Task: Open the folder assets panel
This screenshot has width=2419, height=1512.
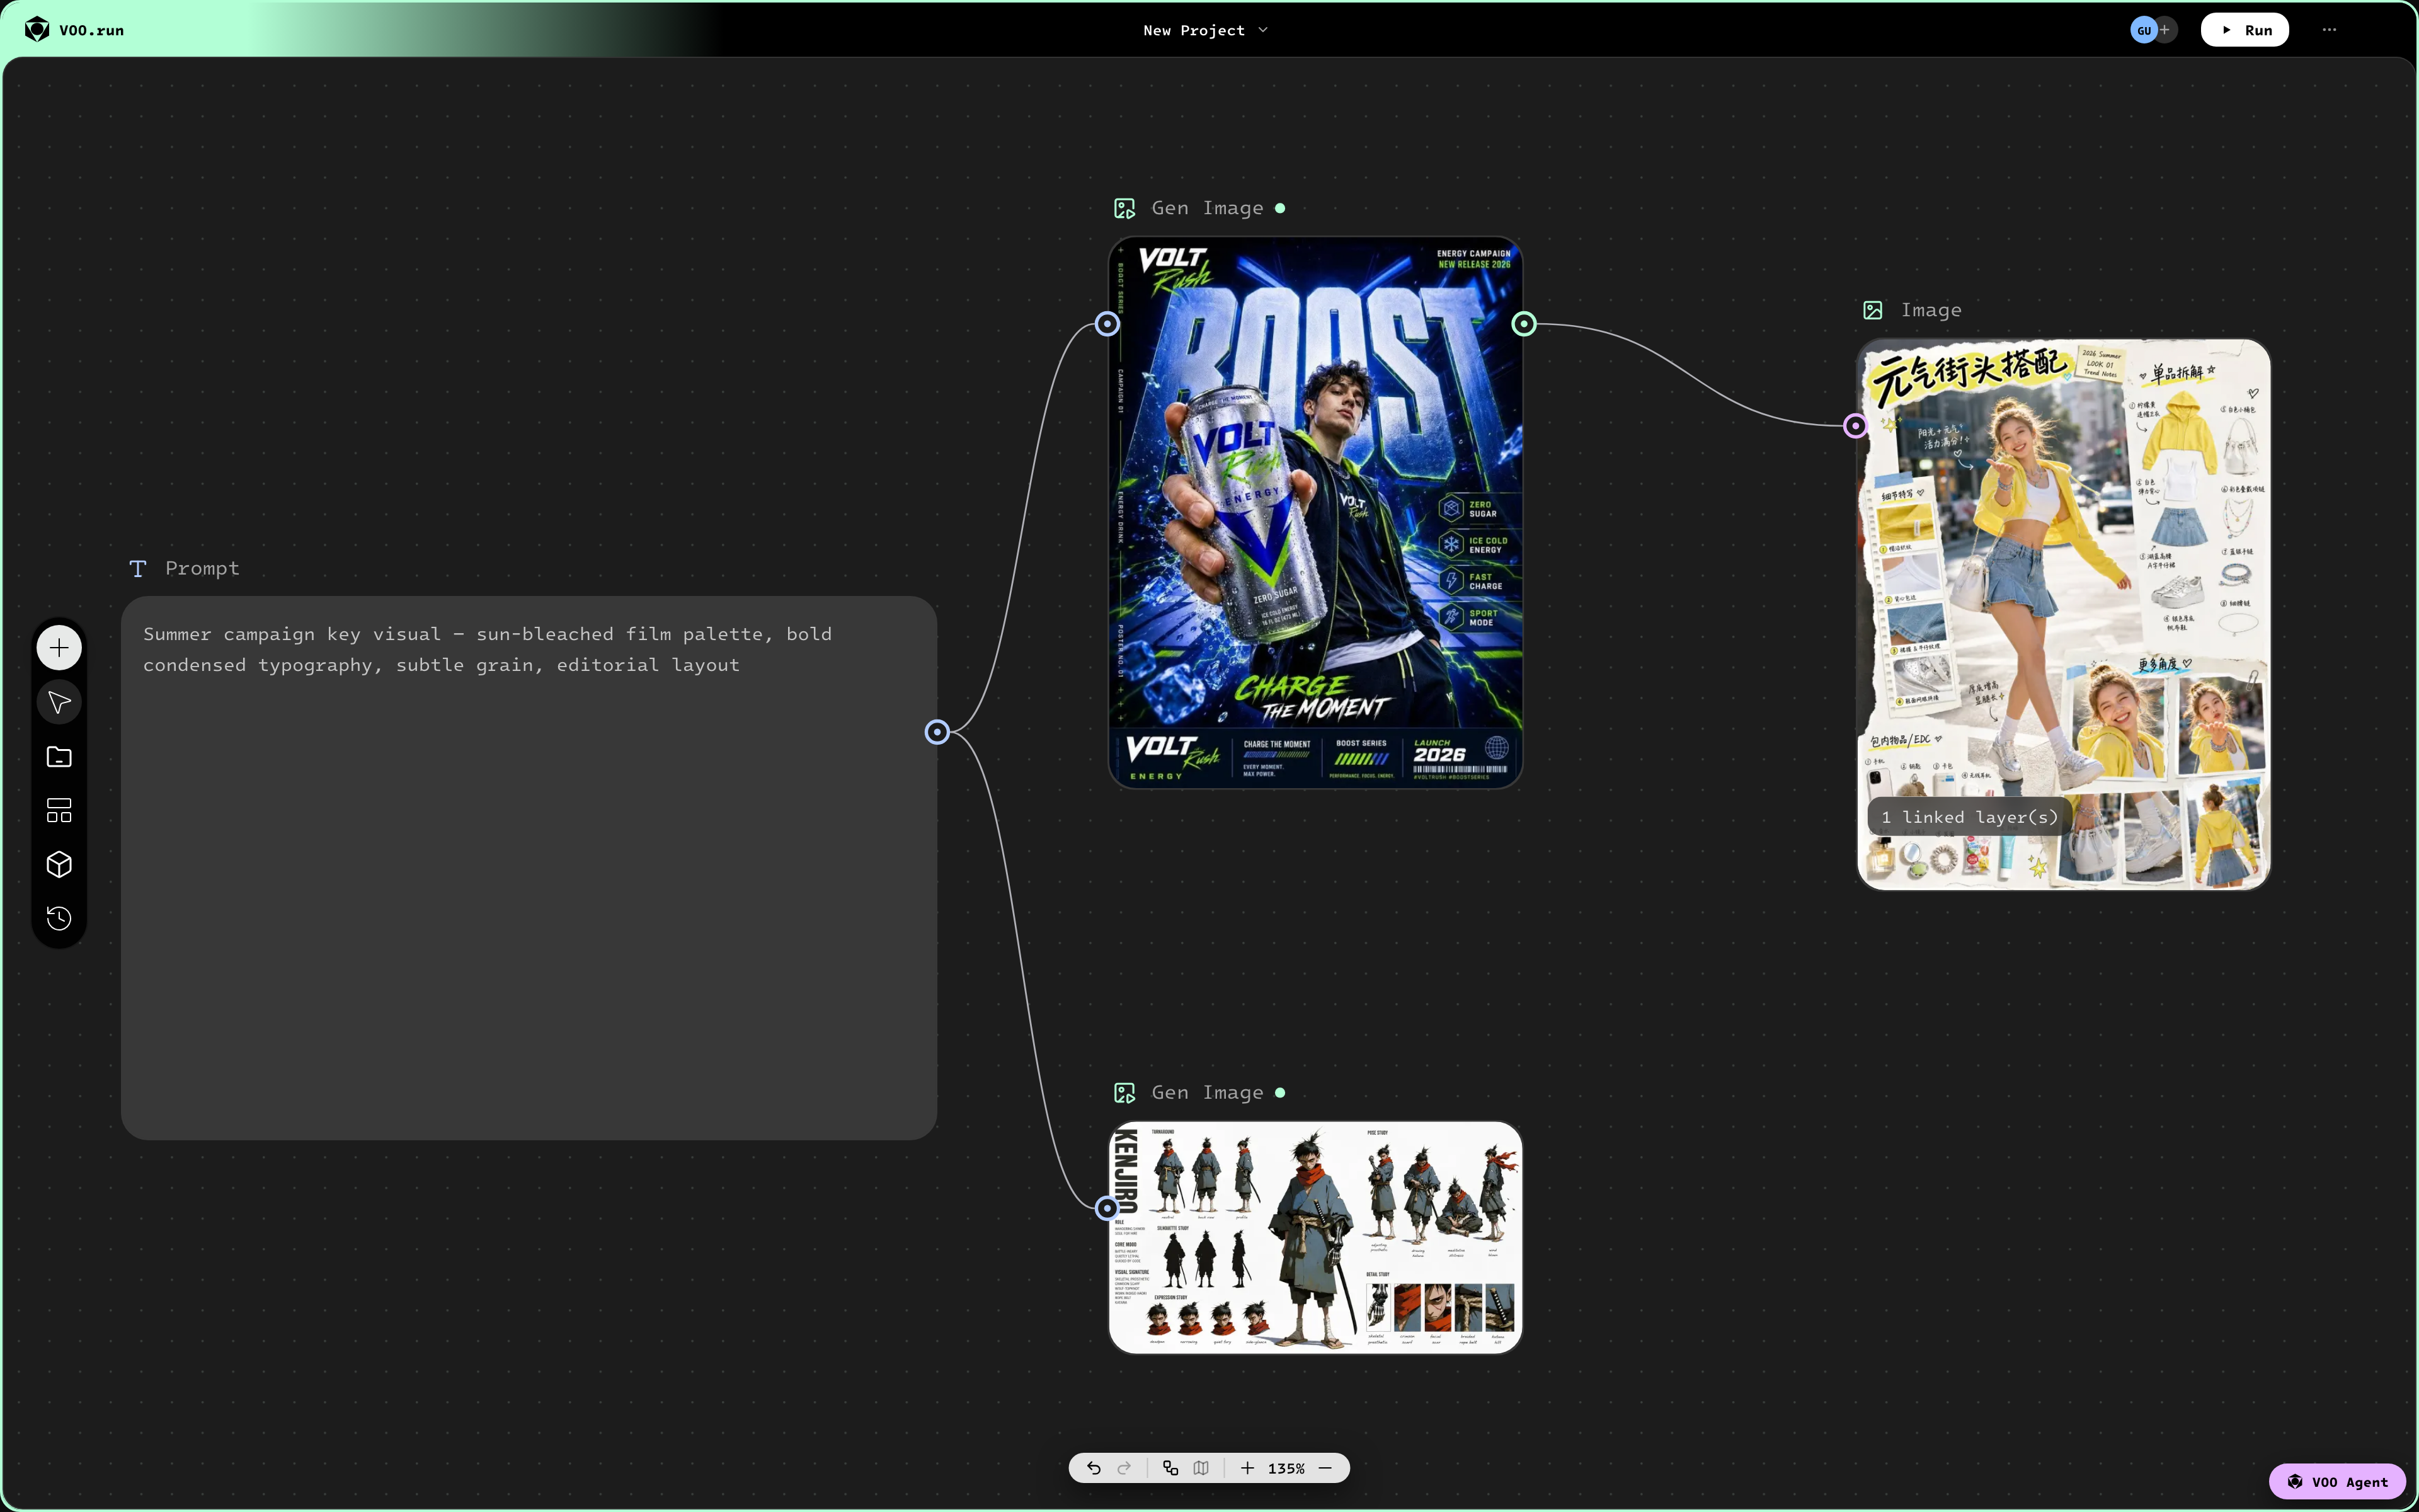Action: tap(59, 757)
